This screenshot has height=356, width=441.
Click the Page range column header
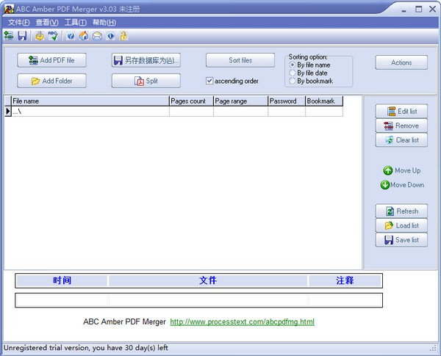(241, 101)
